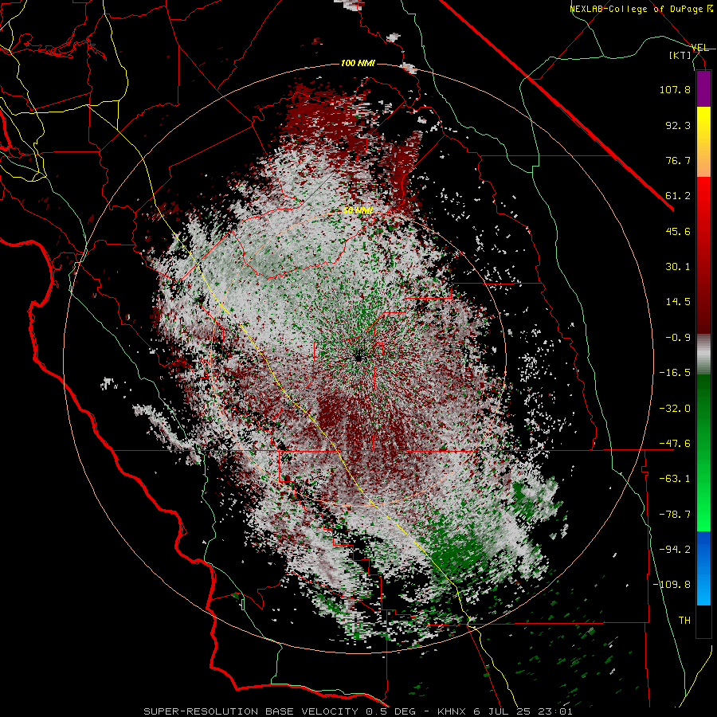Click the TH threshold label
Image resolution: width=717 pixels, height=717 pixels.
(x=684, y=621)
